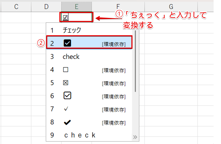Image resolution: width=221 pixels, height=144 pixels.
Task: Click the empty square icon in row 4
Action: 66,70
